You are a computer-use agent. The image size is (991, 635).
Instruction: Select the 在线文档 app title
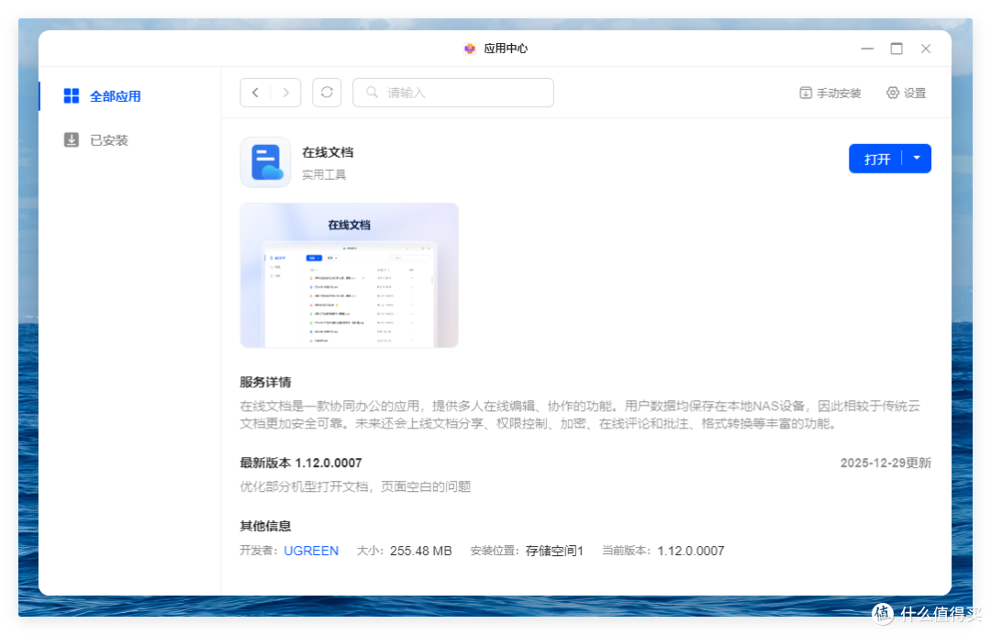(328, 152)
